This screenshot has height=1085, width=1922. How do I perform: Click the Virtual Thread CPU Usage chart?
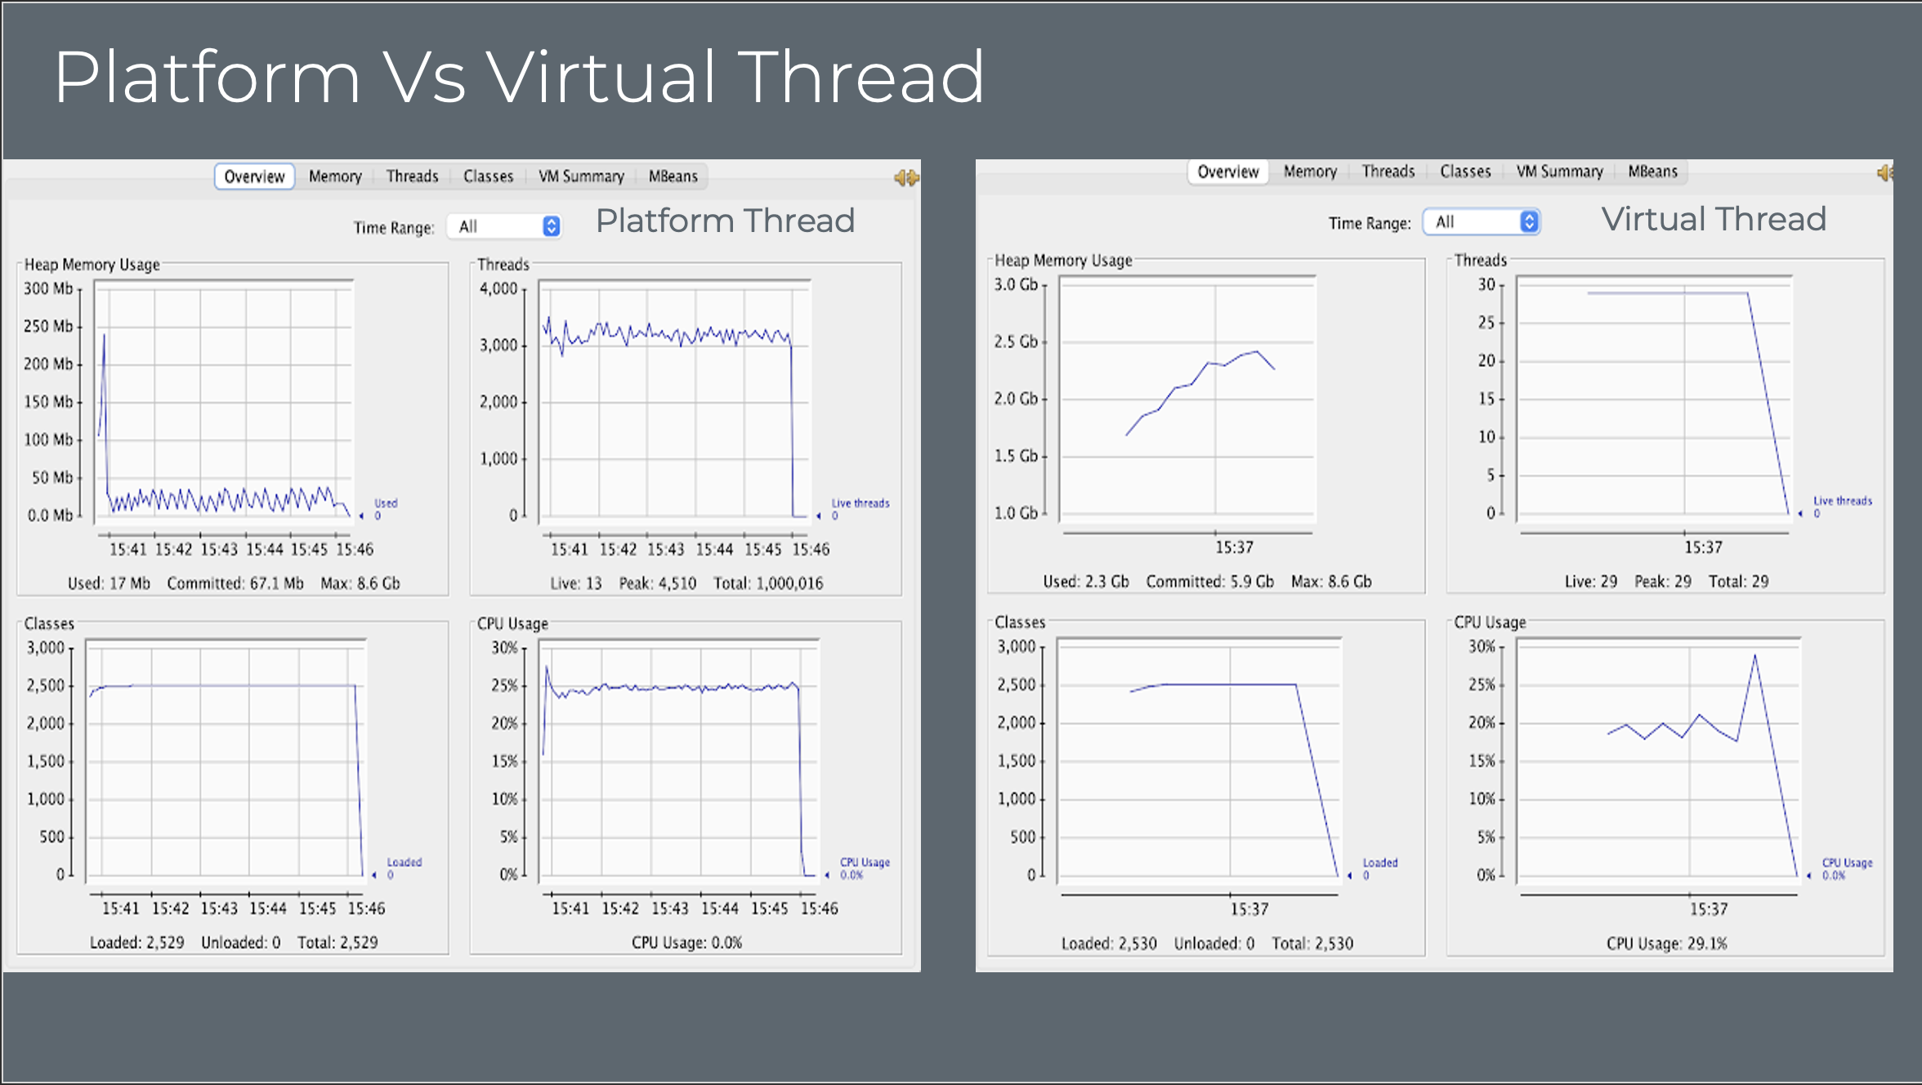(x=1659, y=760)
